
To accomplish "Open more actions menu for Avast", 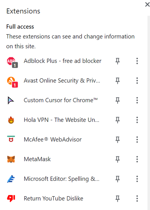I will point(137,80).
